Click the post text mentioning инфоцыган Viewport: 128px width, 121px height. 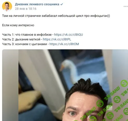[56, 16]
